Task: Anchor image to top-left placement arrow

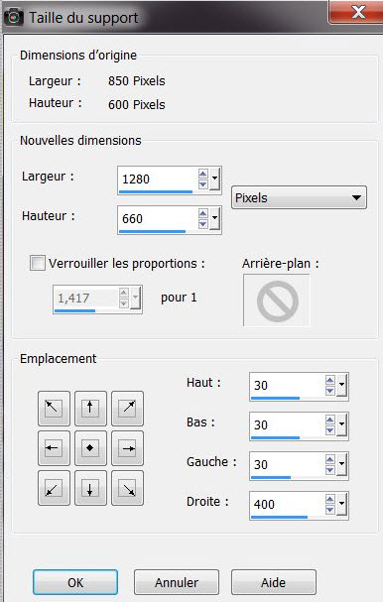Action: (x=54, y=409)
